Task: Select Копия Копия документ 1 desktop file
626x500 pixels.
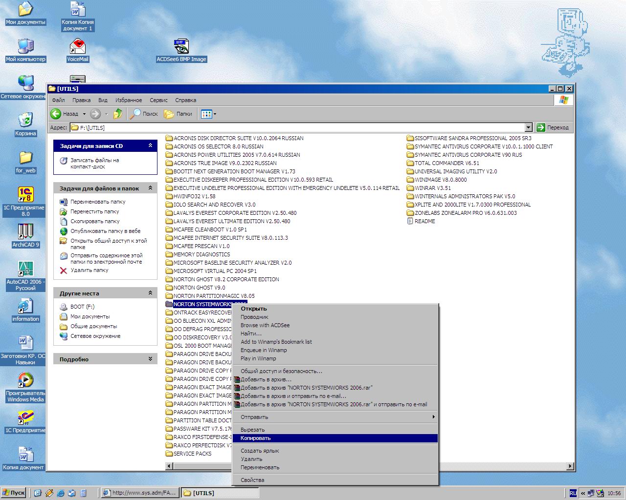Action: click(78, 17)
